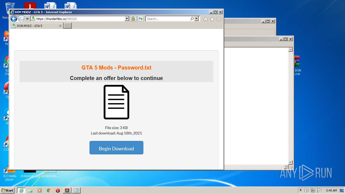Expand the address bar autocomplete dropdown

(127, 19)
